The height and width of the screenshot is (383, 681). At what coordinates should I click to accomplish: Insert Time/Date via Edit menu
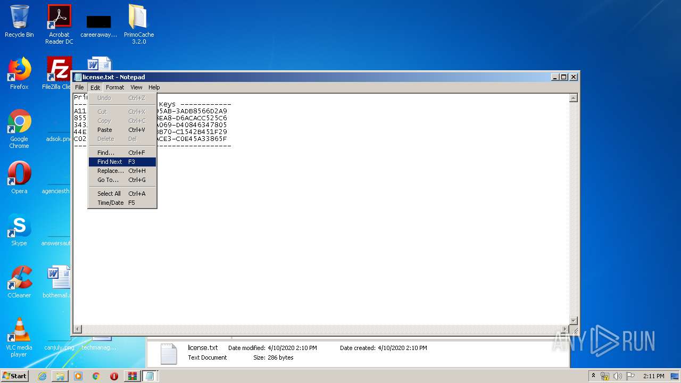pos(122,203)
